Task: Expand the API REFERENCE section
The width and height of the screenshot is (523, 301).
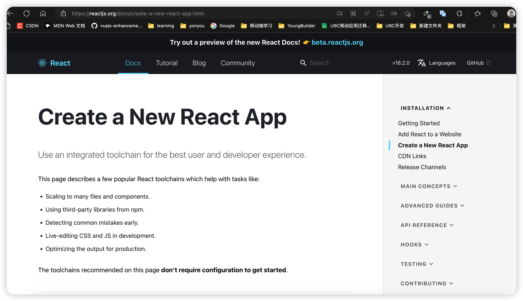Action: click(x=427, y=225)
